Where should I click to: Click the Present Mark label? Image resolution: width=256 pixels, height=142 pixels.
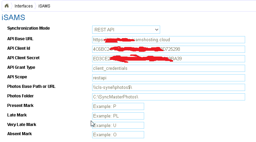tap(20, 105)
